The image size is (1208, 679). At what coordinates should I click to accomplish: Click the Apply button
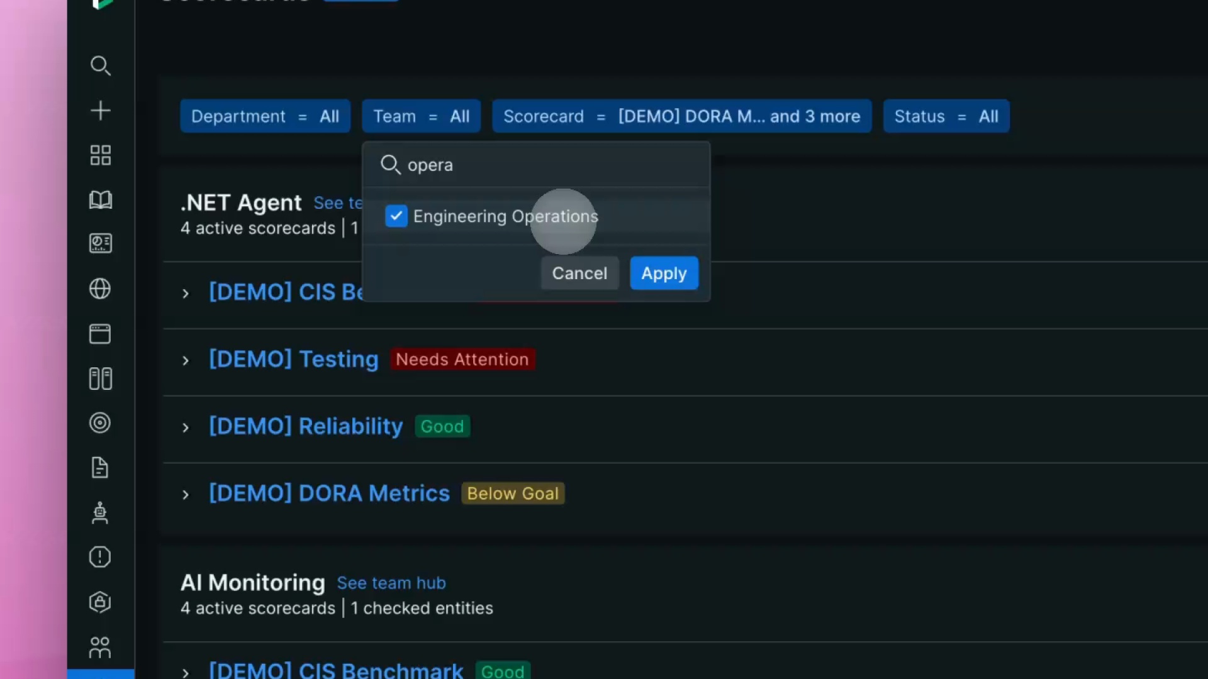click(664, 273)
